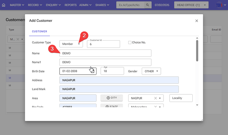The height and width of the screenshot is (135, 228).
Task: Clear the Maharashtra state selection
Action: 155,107
